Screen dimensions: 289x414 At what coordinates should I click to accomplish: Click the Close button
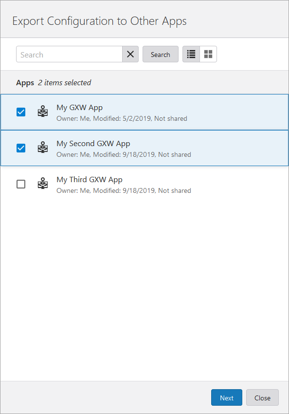tap(262, 397)
